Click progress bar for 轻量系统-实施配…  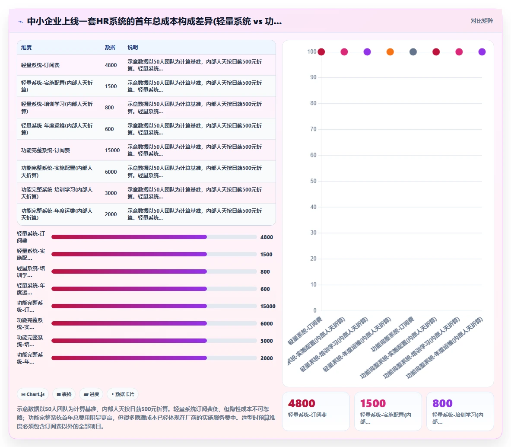click(154, 254)
